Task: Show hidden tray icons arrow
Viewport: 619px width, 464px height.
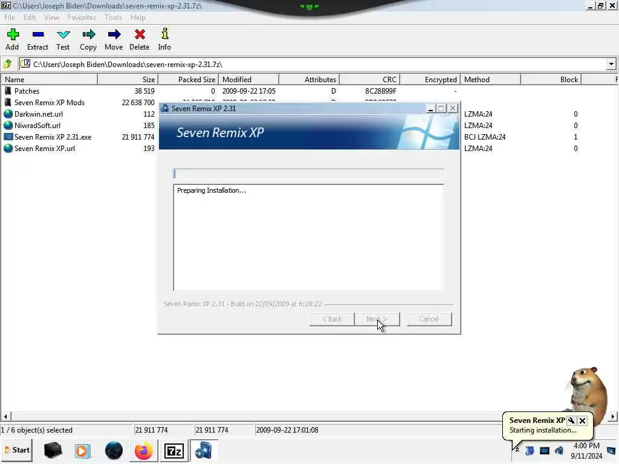Action: click(517, 450)
